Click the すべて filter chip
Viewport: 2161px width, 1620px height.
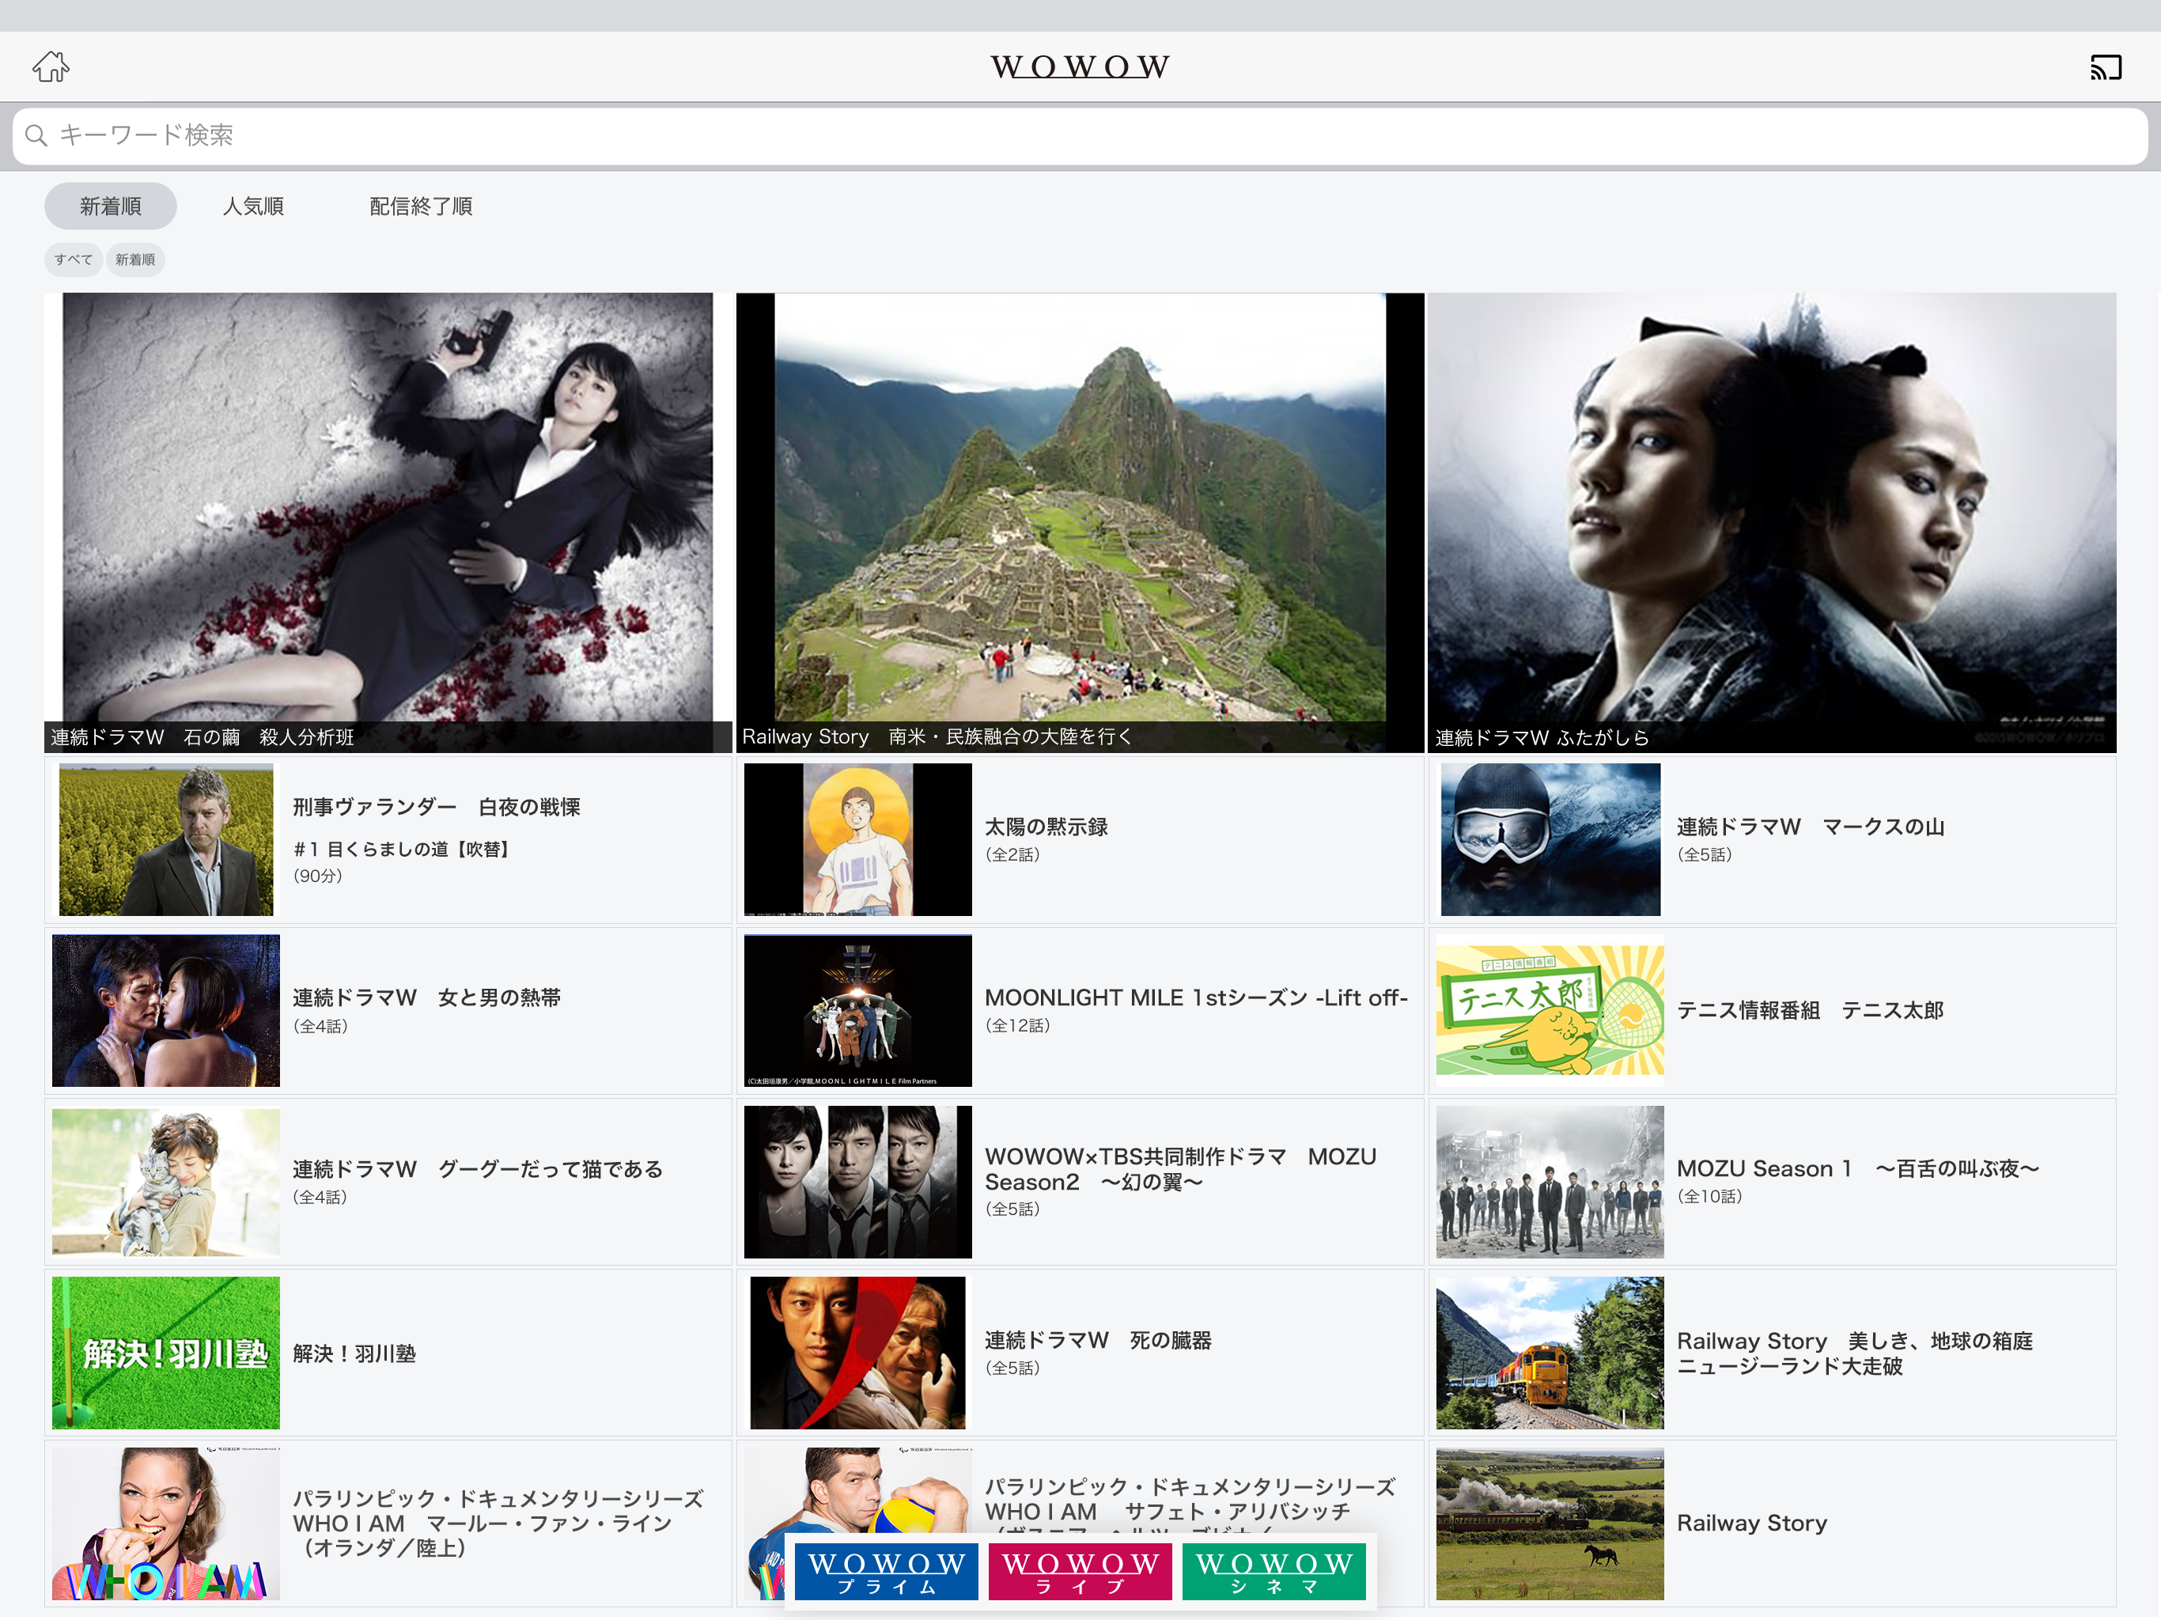[74, 260]
